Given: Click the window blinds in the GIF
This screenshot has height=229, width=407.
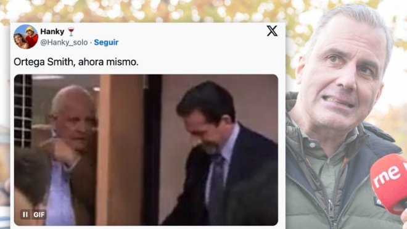Looking at the screenshot, I should click(x=23, y=110).
